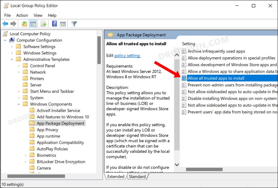Click the Forward navigation arrow icon
Viewport: 278px width, 188px height.
point(13,24)
